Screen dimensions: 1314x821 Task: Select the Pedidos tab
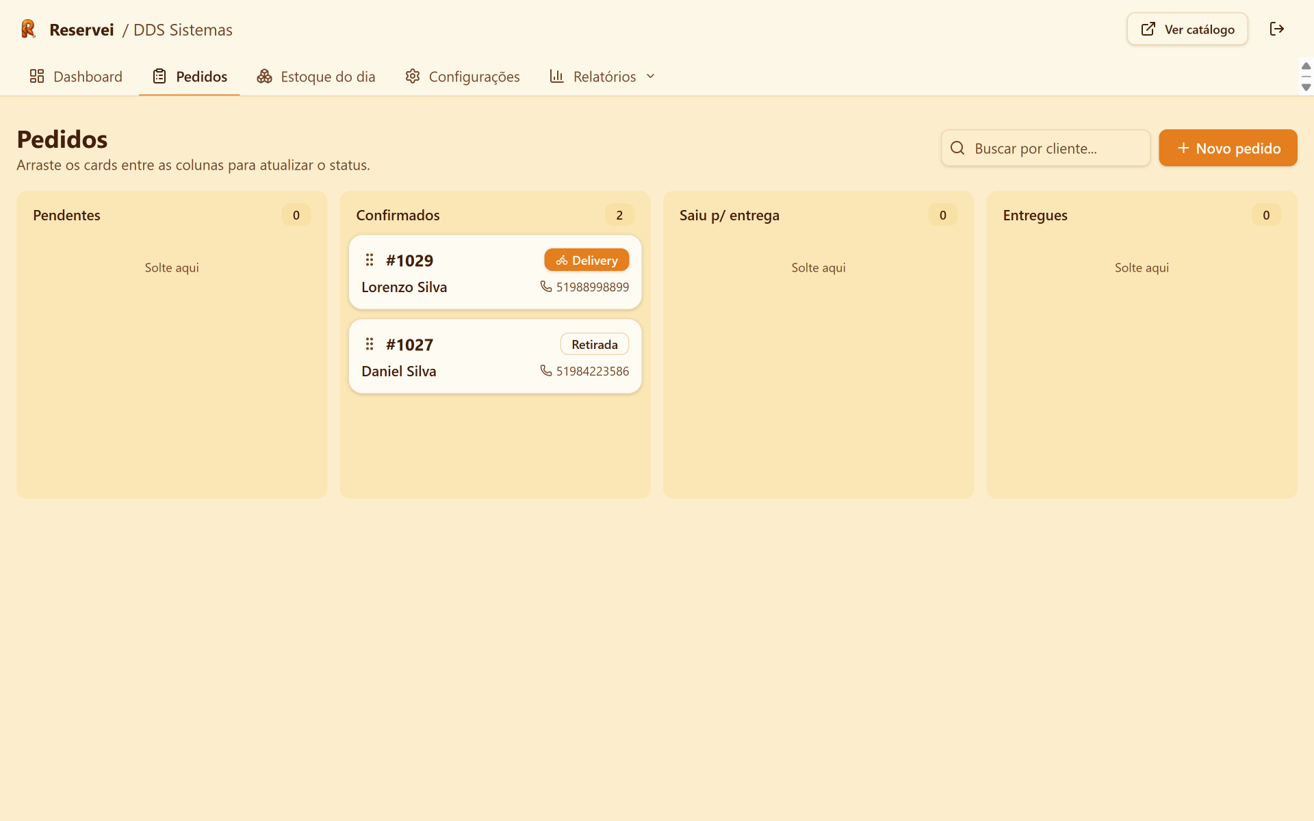tap(190, 77)
